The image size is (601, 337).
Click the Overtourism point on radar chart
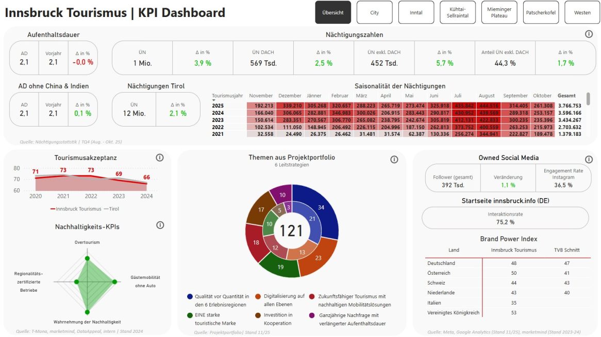coord(87,258)
